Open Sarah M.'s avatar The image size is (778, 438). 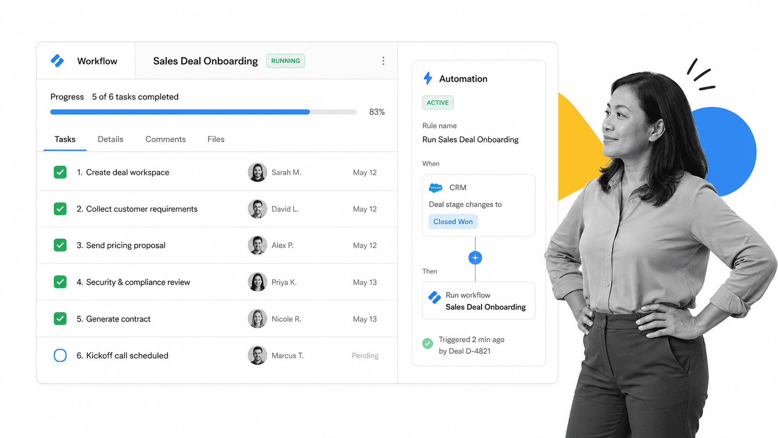point(257,172)
